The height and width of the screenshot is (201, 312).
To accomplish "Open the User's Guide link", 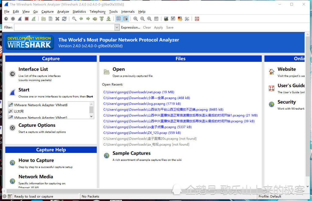I will [291, 86].
